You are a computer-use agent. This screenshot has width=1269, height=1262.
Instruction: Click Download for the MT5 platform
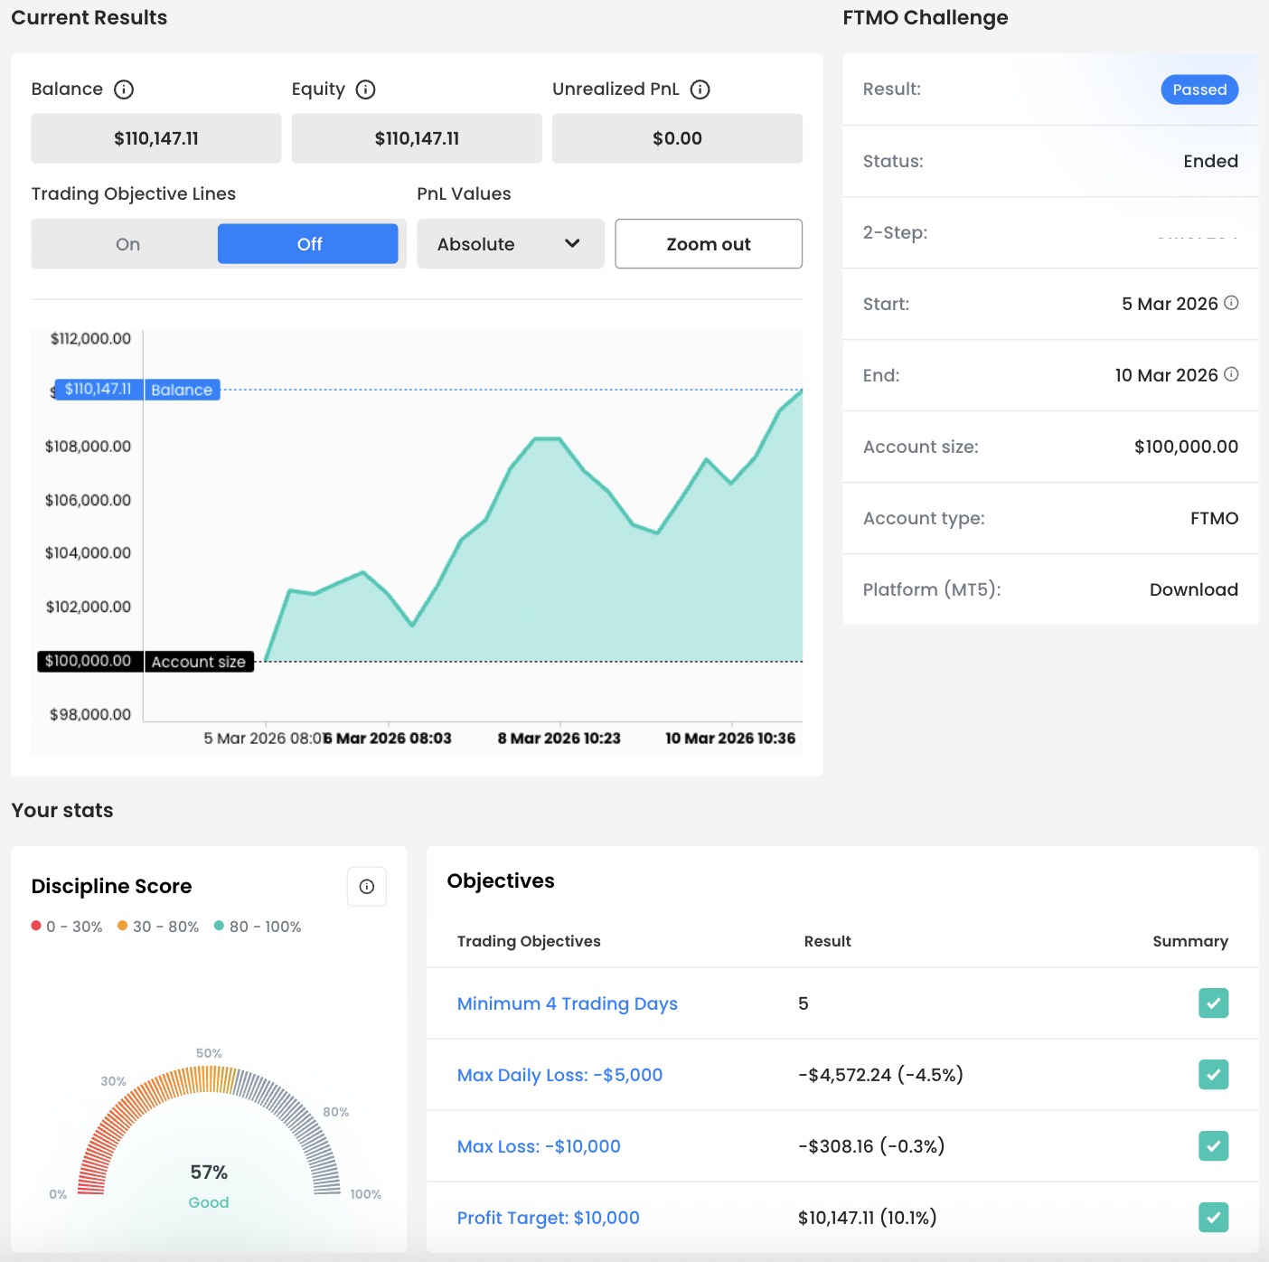[1193, 589]
